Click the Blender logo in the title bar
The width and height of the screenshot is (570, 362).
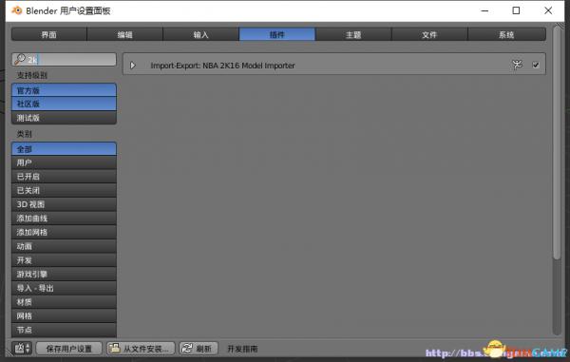[x=17, y=10]
